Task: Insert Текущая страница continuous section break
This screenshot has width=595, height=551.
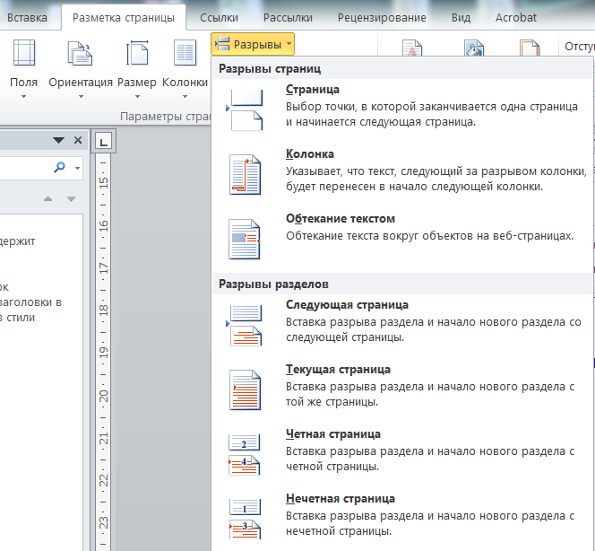Action: (402, 390)
